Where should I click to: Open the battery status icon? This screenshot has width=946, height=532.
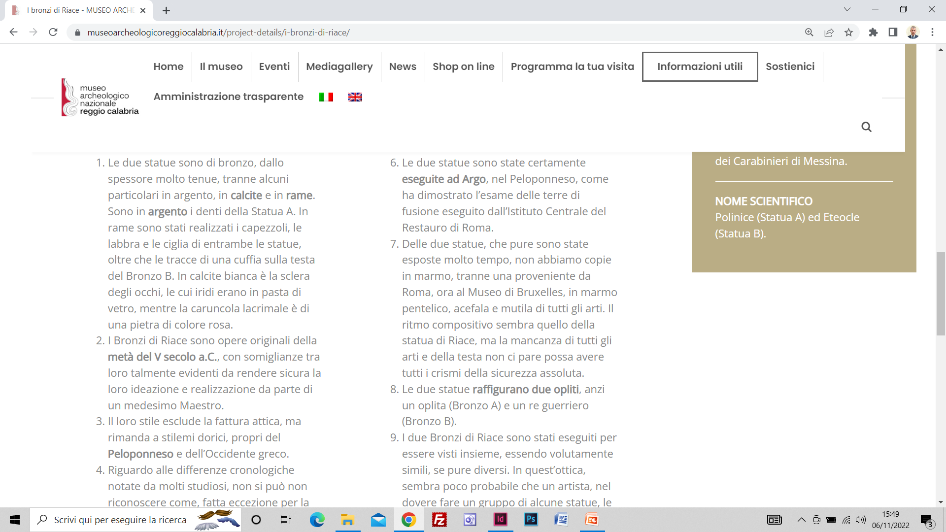click(831, 520)
